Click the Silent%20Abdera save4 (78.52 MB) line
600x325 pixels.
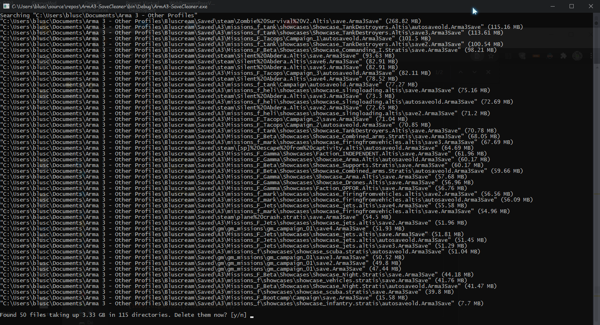tap(199, 79)
